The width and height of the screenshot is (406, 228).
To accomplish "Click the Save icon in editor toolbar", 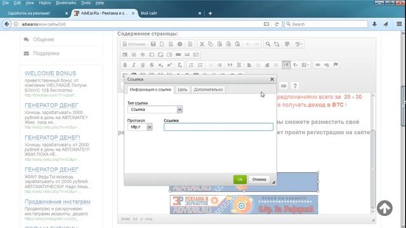I will click(153, 44).
